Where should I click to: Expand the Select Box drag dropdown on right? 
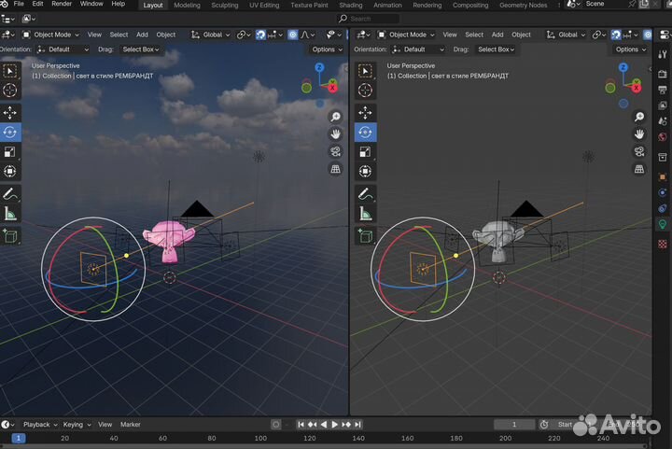click(494, 49)
